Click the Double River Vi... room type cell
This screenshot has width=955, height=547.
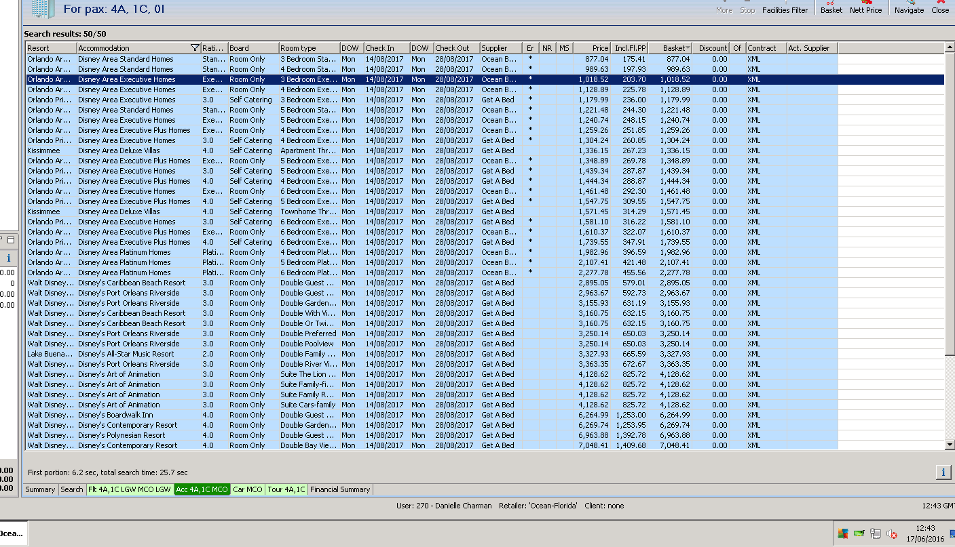coord(308,364)
